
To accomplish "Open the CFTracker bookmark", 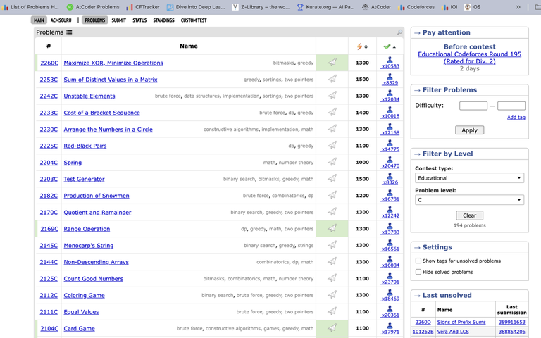I will 143,7.
